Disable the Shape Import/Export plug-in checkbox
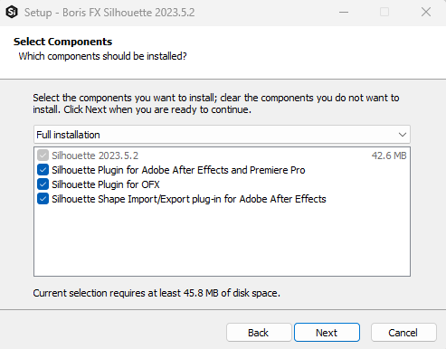 43,199
